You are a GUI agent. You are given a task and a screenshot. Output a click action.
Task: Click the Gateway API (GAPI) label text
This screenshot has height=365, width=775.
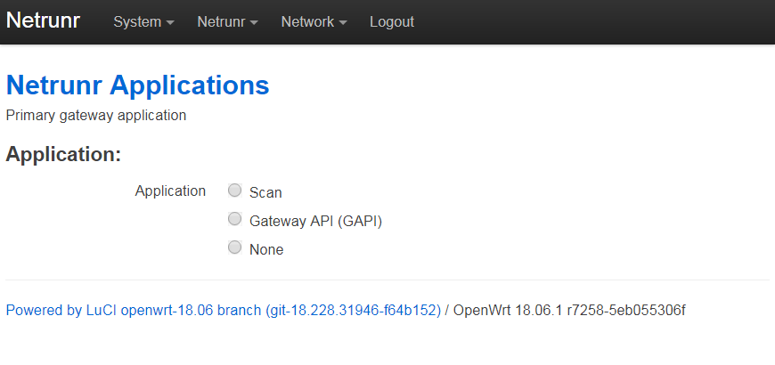pos(316,221)
